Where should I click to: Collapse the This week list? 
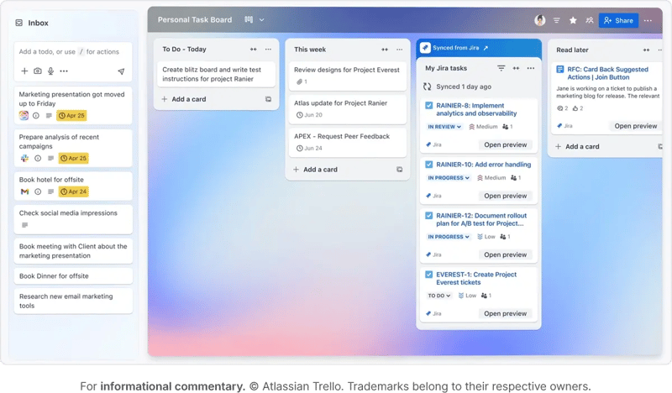coord(385,50)
